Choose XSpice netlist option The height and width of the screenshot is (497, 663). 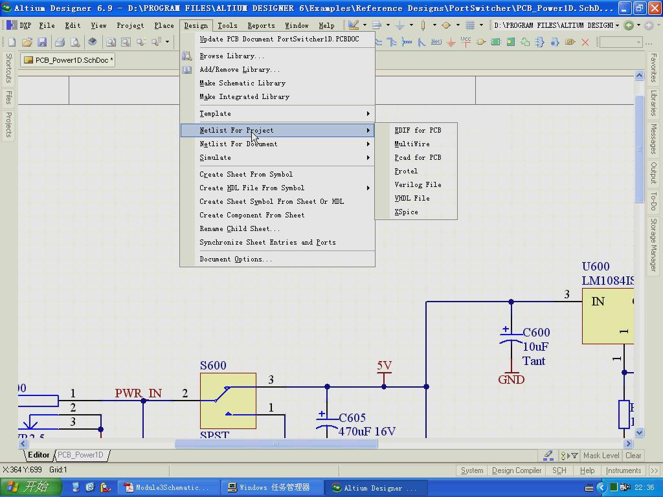click(416, 212)
